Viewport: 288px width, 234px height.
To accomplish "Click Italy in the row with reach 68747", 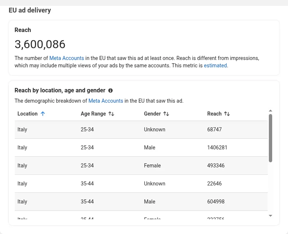I will [x=22, y=130].
